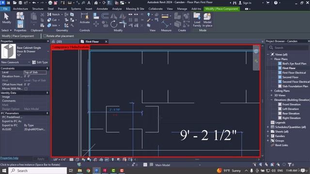Open File Explorer from Windows taskbar
Image resolution: width=310 pixels, height=174 pixels.
pyautogui.click(x=80, y=171)
